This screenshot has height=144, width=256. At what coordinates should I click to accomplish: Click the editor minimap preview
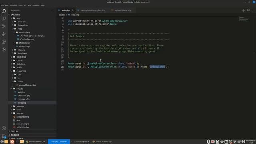[244, 19]
